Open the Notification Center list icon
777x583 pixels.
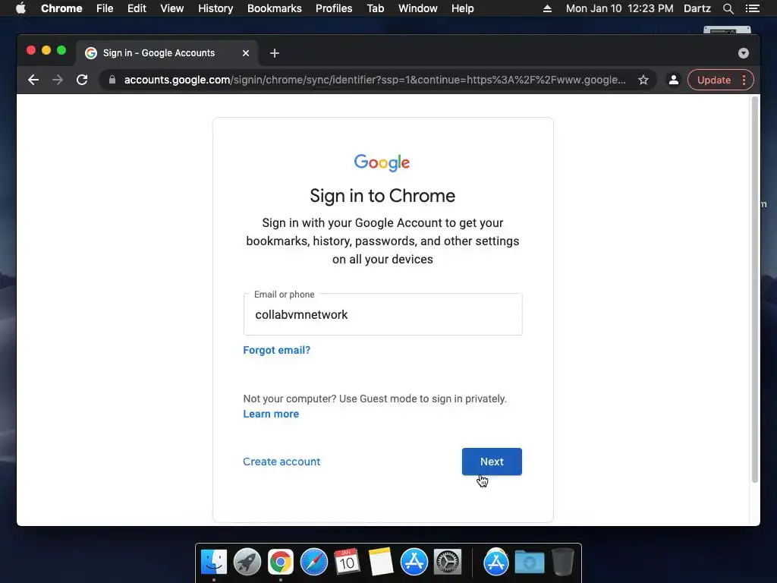click(752, 8)
